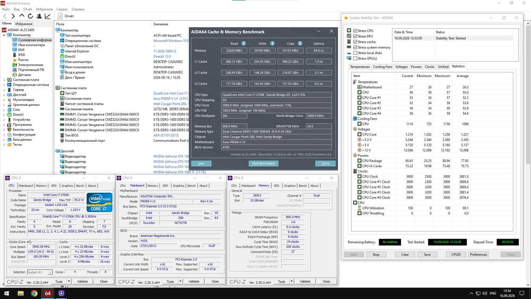This screenshot has width=531, height=299.
Task: Select the IPMI item in the tree
Action: 21,55
